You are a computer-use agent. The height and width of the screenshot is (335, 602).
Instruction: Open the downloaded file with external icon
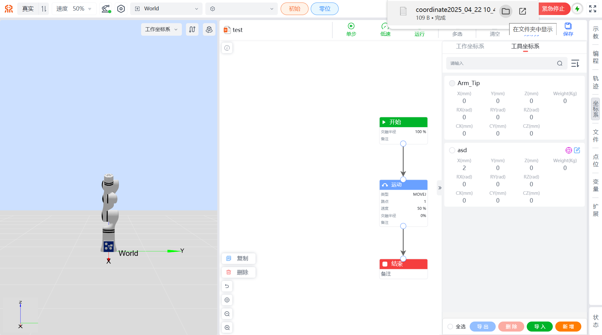522,11
